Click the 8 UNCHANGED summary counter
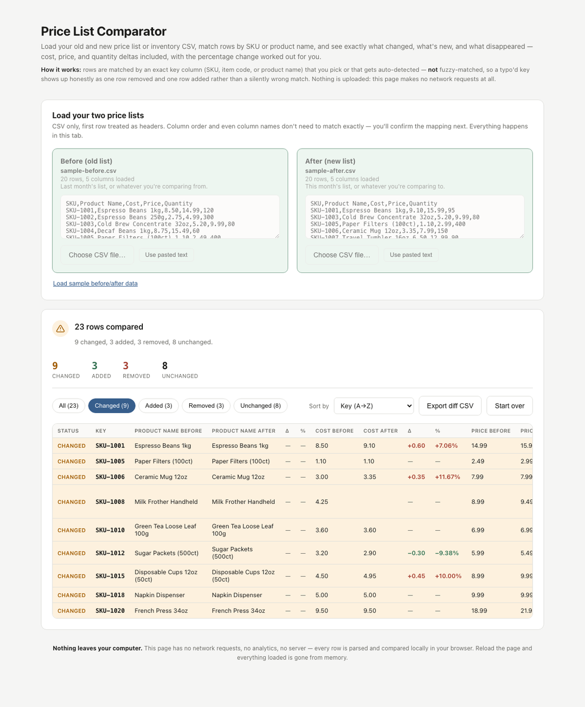 (180, 370)
